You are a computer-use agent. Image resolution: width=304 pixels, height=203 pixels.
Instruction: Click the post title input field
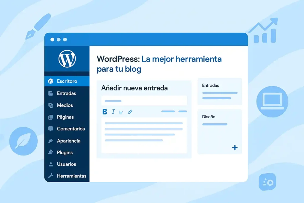point(144,101)
